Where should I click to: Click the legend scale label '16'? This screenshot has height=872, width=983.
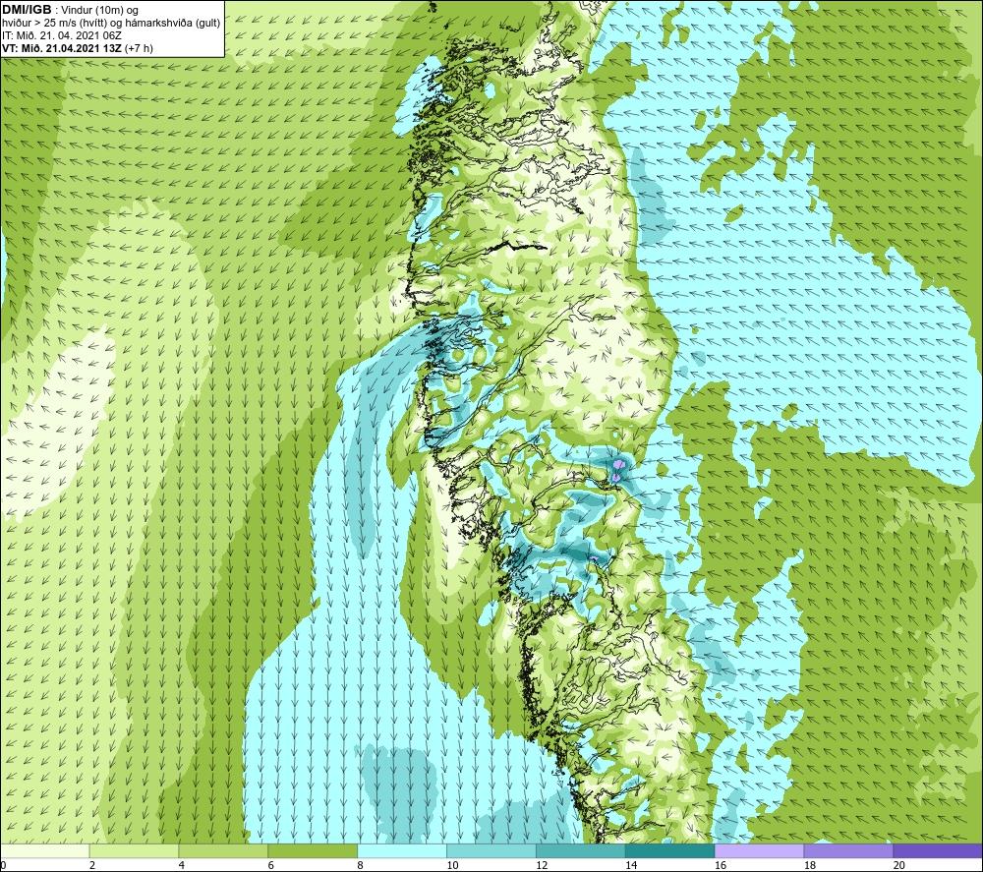pos(721,866)
